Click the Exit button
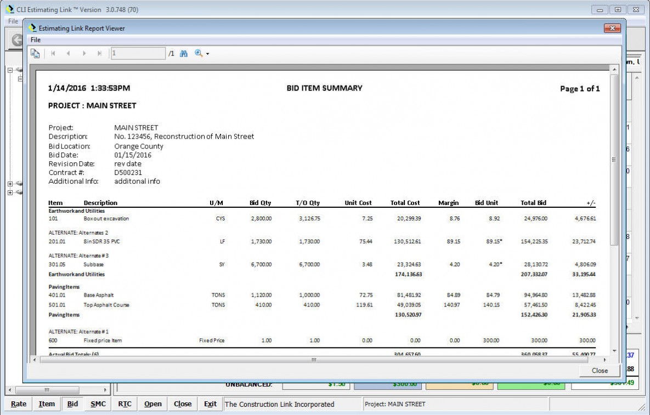The height and width of the screenshot is (415, 650). click(x=210, y=404)
